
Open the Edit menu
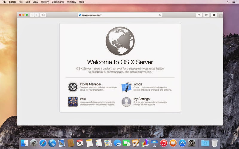(27, 2)
